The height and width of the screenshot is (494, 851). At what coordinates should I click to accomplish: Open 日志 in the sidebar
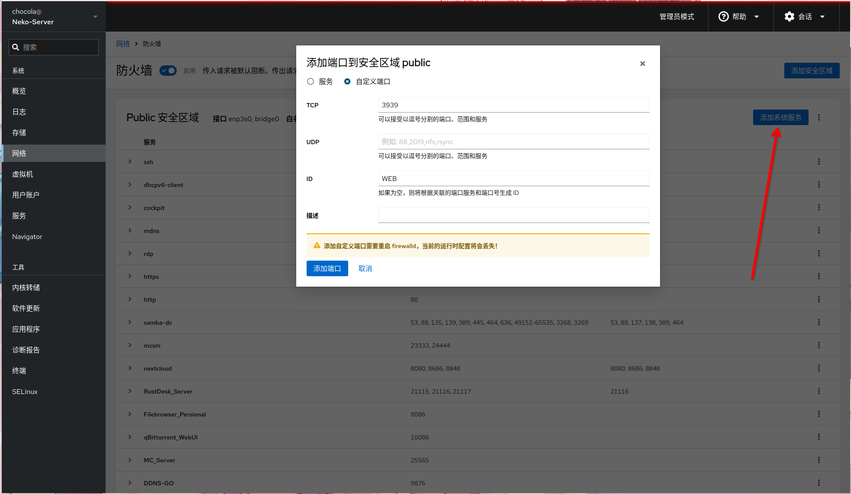click(x=54, y=112)
